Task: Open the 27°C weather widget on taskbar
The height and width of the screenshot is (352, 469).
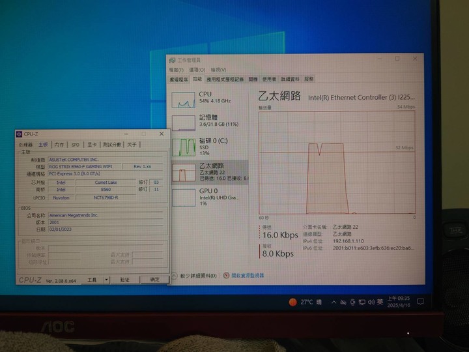Action: [305, 302]
